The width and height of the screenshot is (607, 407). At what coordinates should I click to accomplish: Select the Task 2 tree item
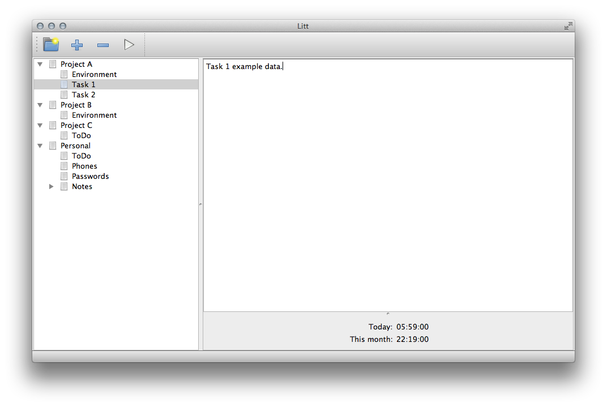tap(83, 95)
